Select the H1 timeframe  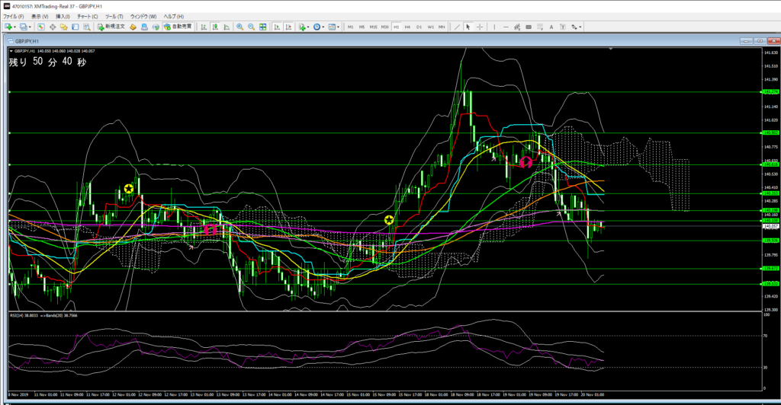click(397, 27)
